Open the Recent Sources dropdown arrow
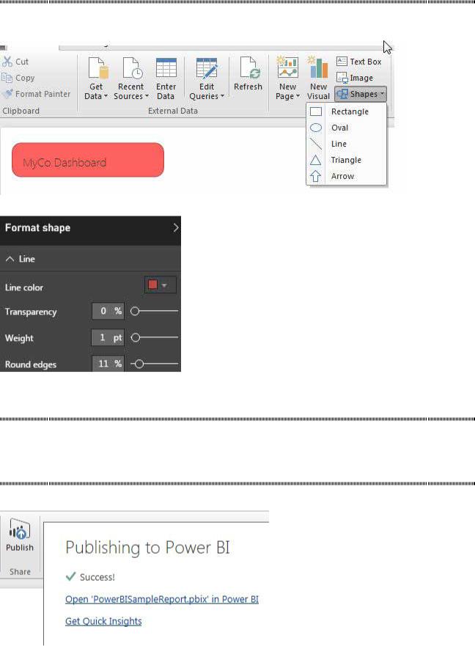The width and height of the screenshot is (475, 646). [147, 96]
